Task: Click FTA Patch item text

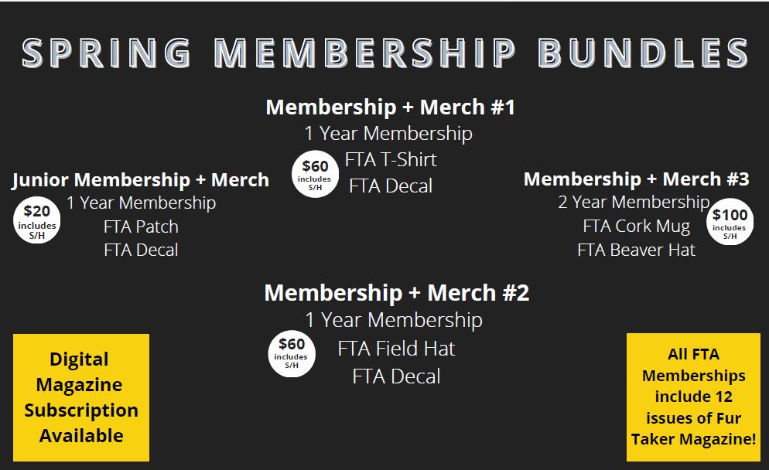Action: pyautogui.click(x=141, y=226)
